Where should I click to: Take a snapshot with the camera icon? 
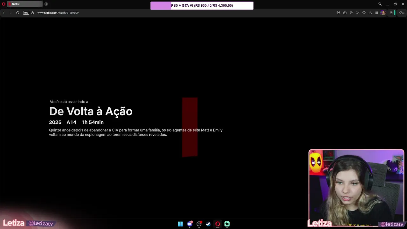tap(345, 13)
